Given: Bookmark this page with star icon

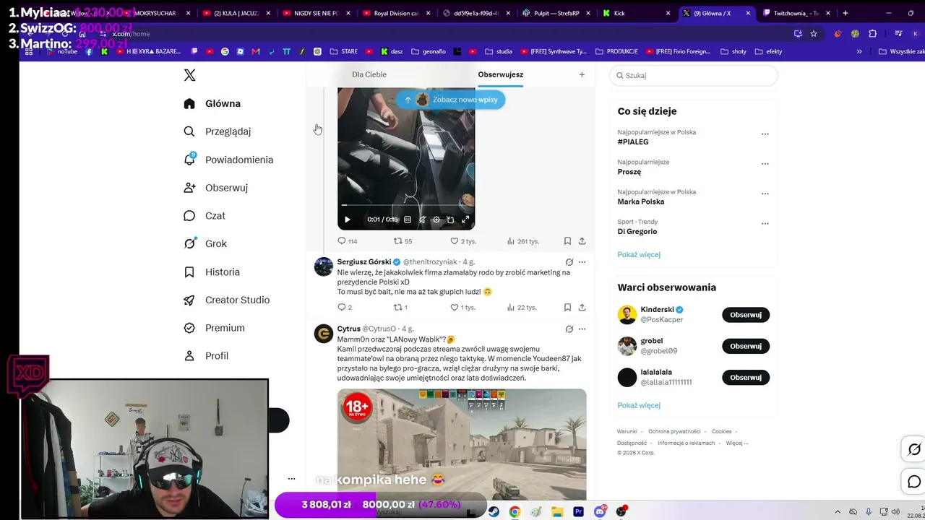Looking at the screenshot, I should (x=814, y=33).
